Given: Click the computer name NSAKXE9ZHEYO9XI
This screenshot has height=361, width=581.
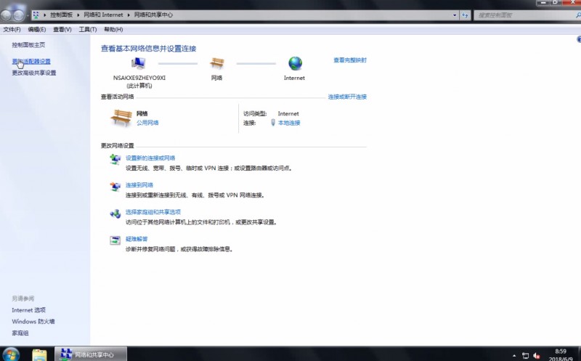Looking at the screenshot, I should [x=139, y=78].
